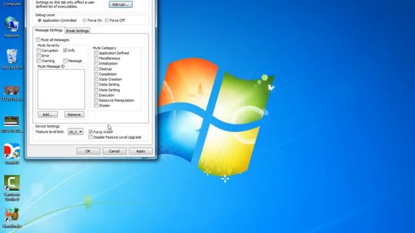
Task: Click the Cancel button
Action: (x=114, y=151)
